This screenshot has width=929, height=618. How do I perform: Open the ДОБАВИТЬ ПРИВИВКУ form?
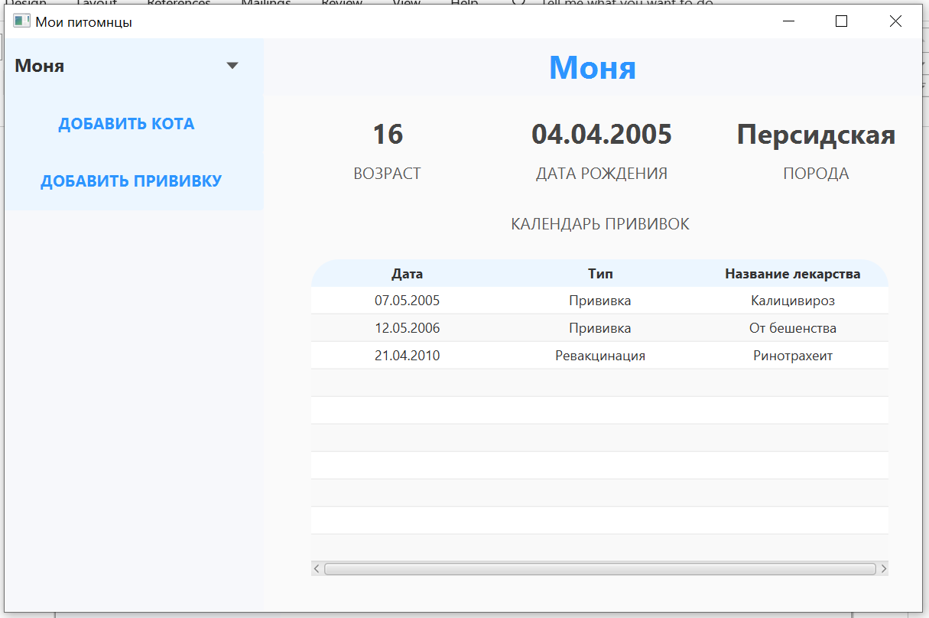132,181
